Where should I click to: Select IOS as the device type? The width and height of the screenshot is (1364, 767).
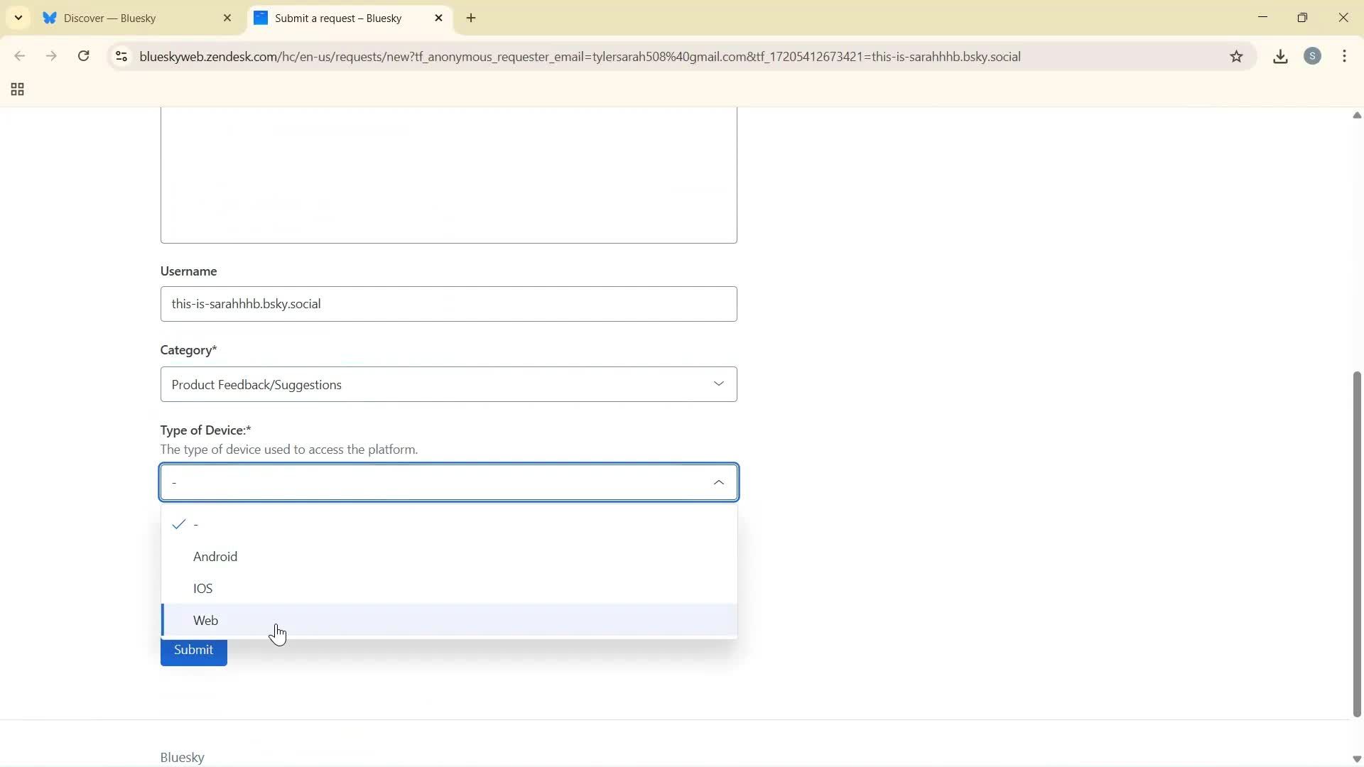click(202, 588)
